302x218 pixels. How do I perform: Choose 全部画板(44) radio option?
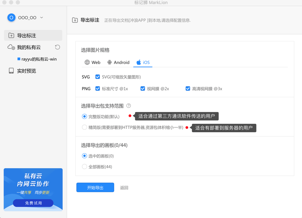[84, 167]
